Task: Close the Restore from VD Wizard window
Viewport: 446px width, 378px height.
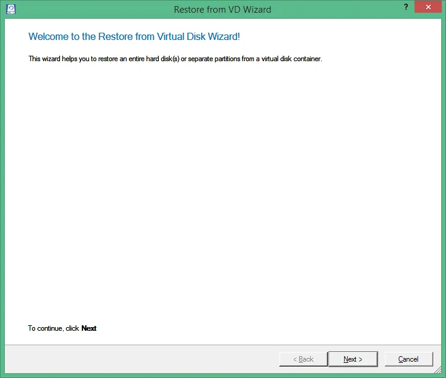Action: coord(428,7)
